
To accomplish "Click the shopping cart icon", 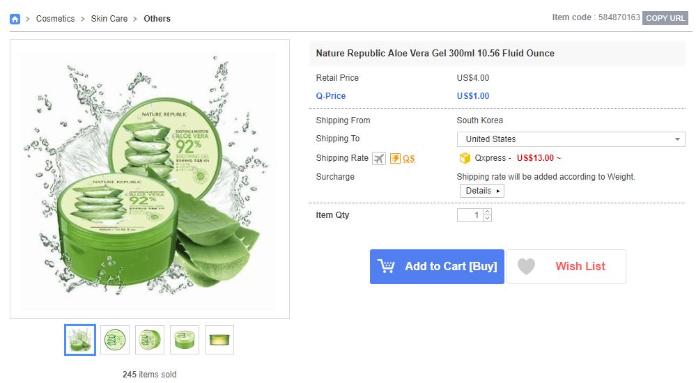I will coord(386,266).
